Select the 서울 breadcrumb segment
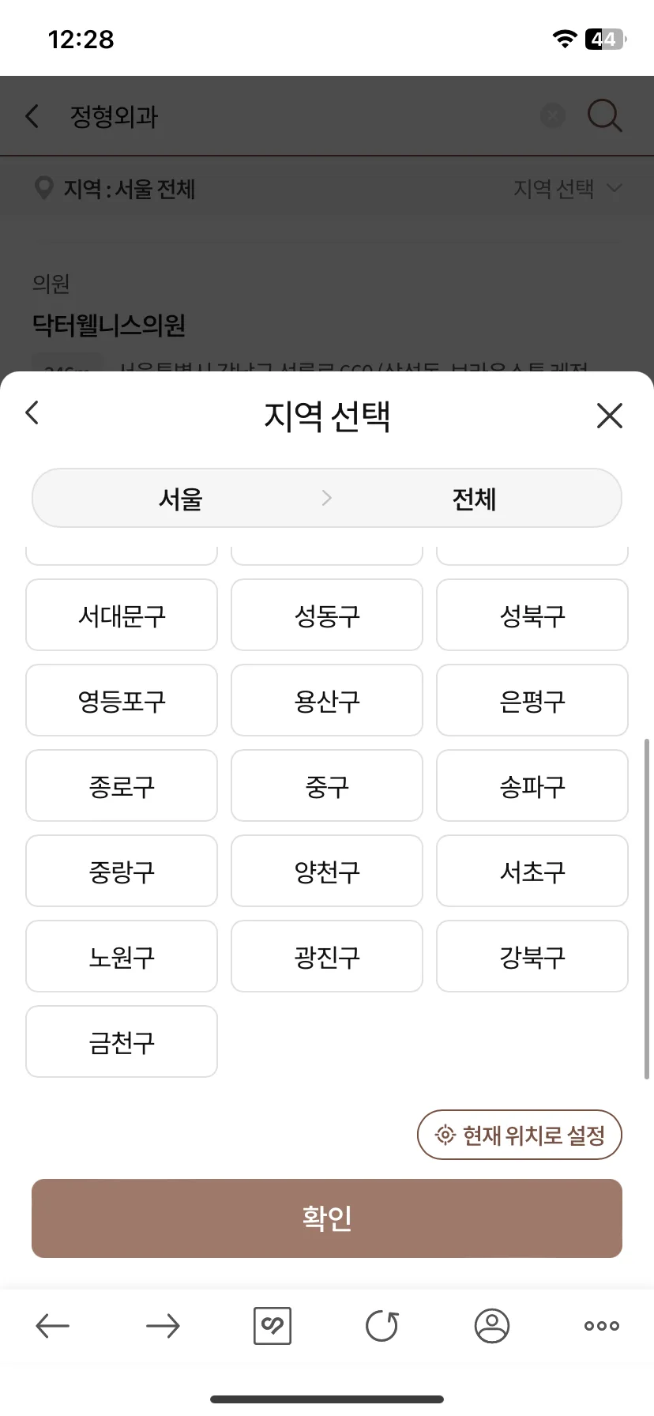The height and width of the screenshot is (1416, 654). 181,499
